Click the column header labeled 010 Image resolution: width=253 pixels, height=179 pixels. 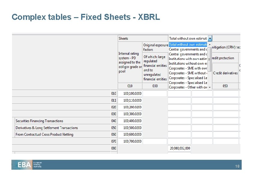point(130,86)
